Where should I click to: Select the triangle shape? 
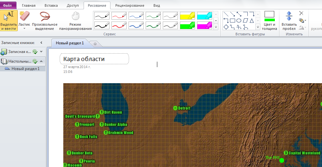pos(252,21)
